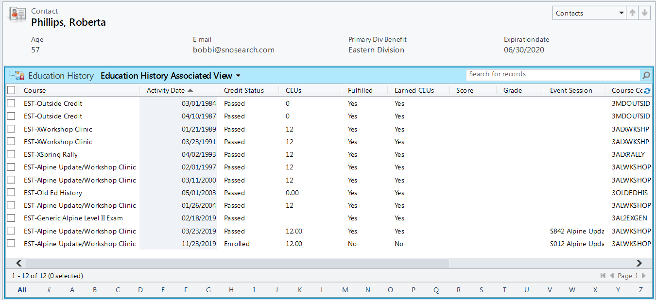
Task: Click the Enrolled credit status cell
Action: (x=237, y=244)
